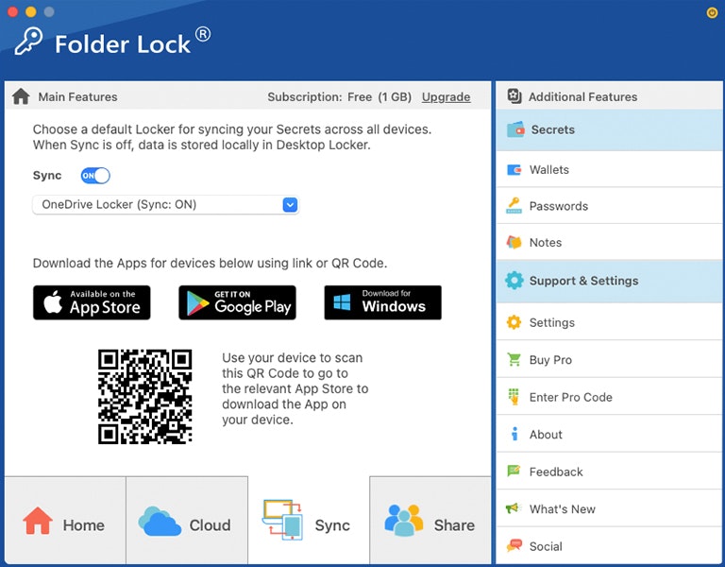This screenshot has width=725, height=567.
Task: Click the yellow smiley icon in title bar
Action: click(712, 12)
